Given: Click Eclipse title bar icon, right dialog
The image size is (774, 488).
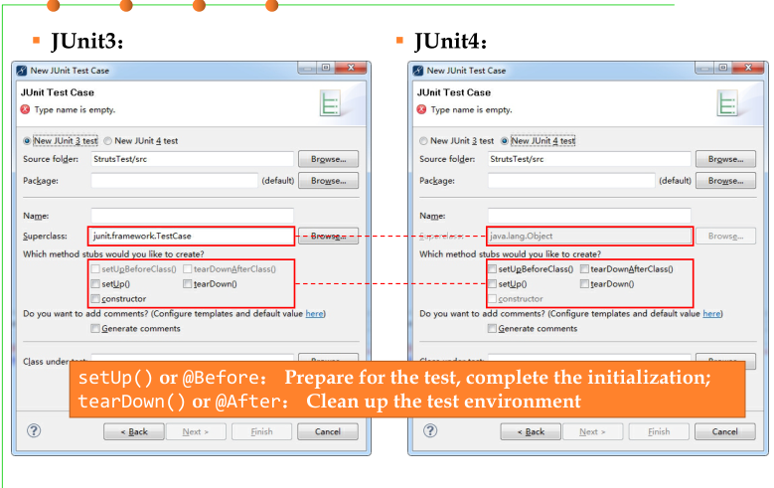Looking at the screenshot, I should [418, 71].
